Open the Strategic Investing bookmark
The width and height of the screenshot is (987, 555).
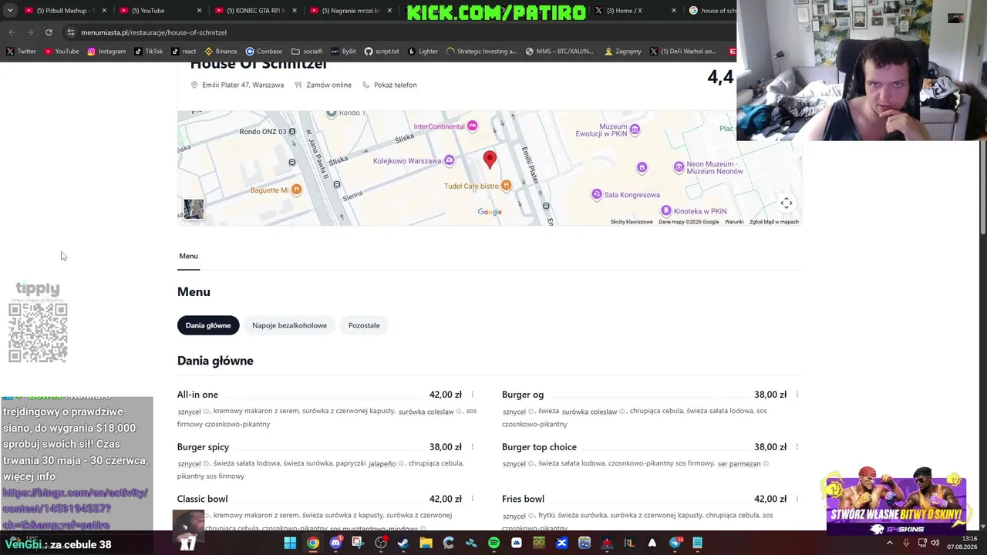(x=481, y=52)
